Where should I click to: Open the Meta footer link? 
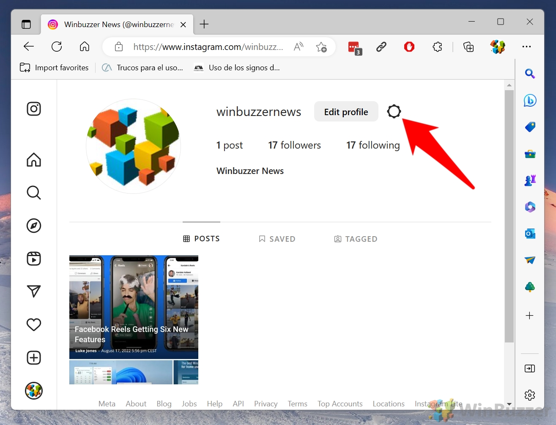coord(107,404)
